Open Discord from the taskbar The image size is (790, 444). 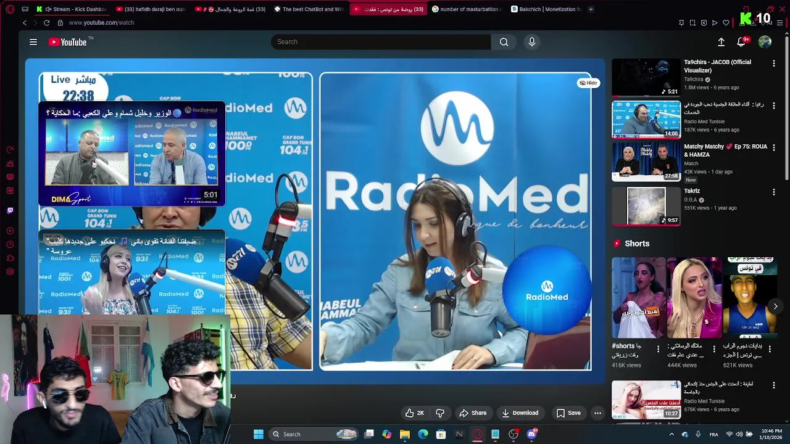click(531, 434)
